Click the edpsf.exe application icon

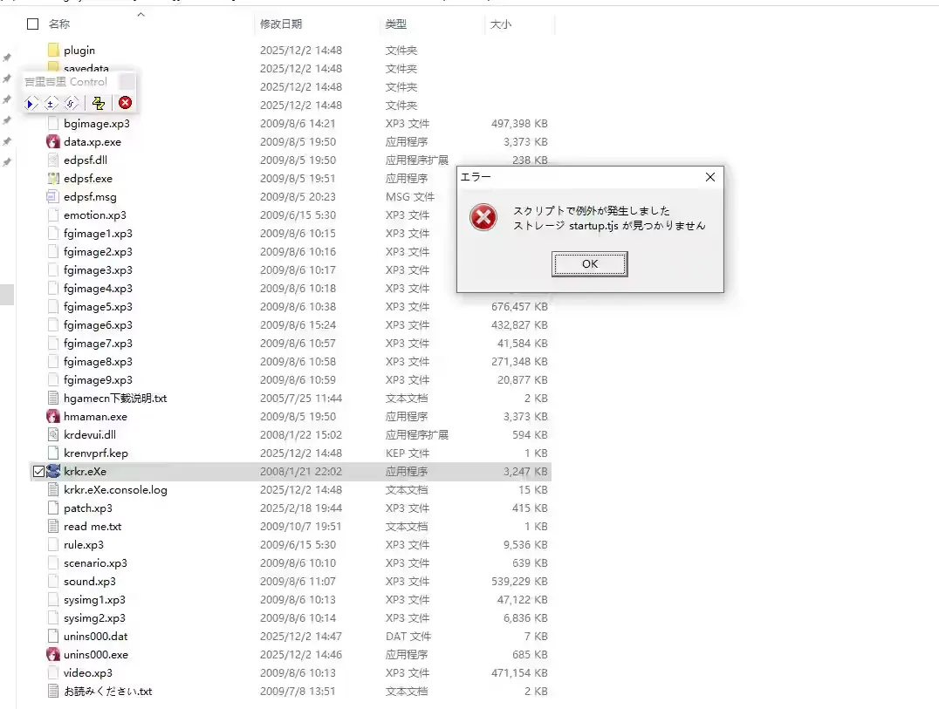point(53,178)
